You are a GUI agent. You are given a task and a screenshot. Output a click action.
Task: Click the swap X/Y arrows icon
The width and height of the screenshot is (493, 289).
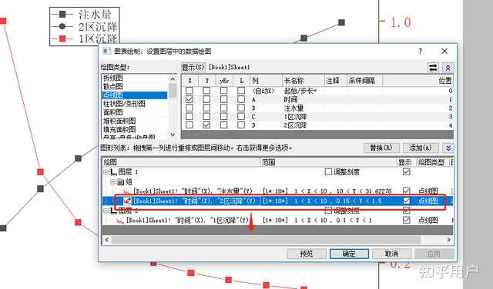coord(433,68)
